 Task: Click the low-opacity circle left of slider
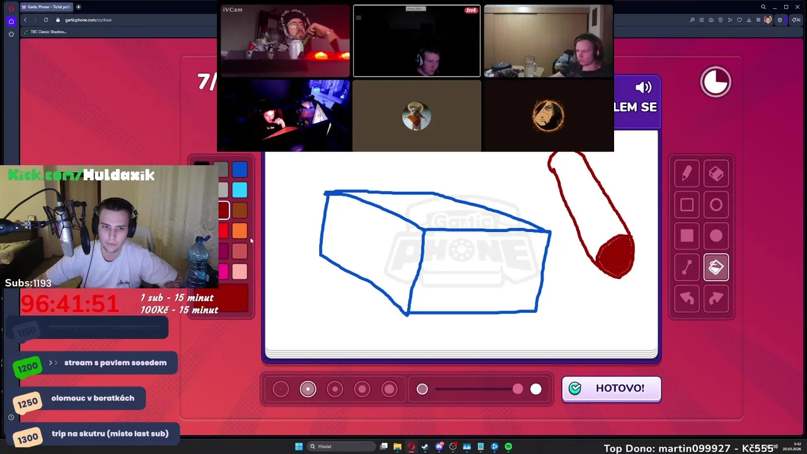422,389
